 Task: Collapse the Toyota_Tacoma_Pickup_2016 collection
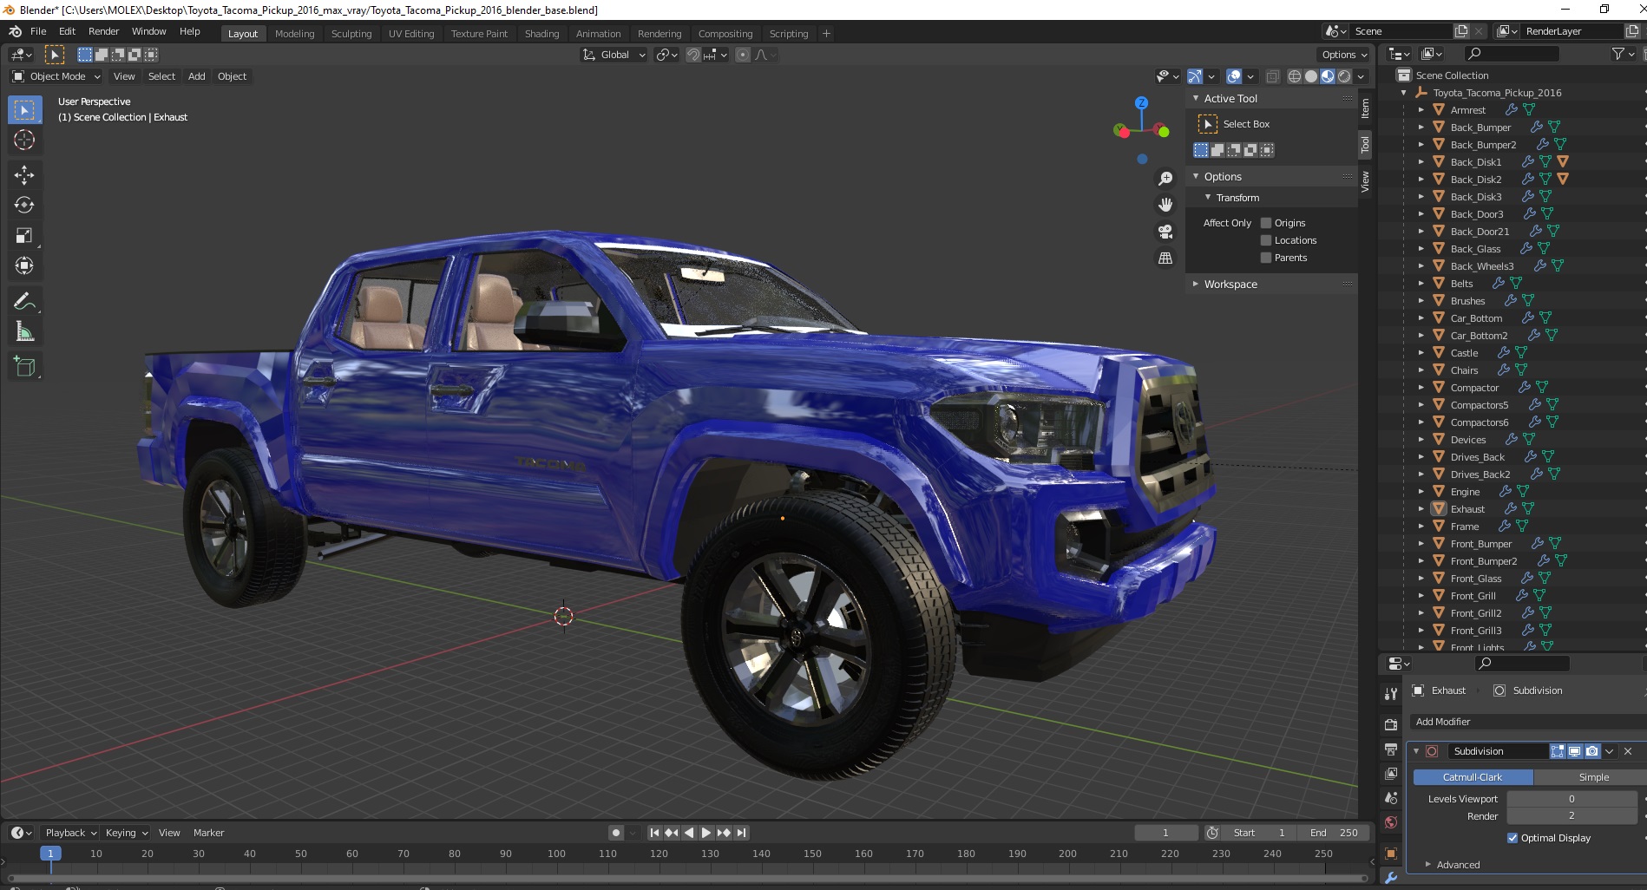pos(1404,93)
